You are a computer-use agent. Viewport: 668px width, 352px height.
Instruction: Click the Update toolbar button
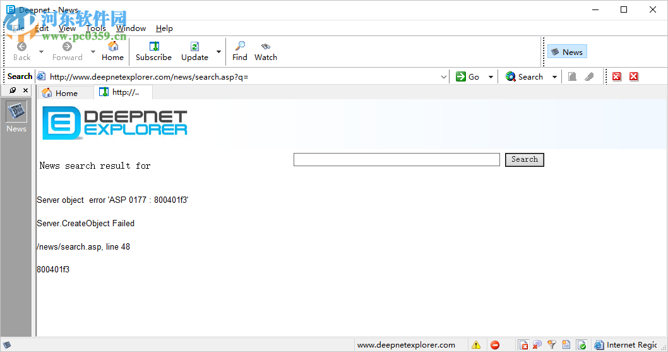[194, 51]
